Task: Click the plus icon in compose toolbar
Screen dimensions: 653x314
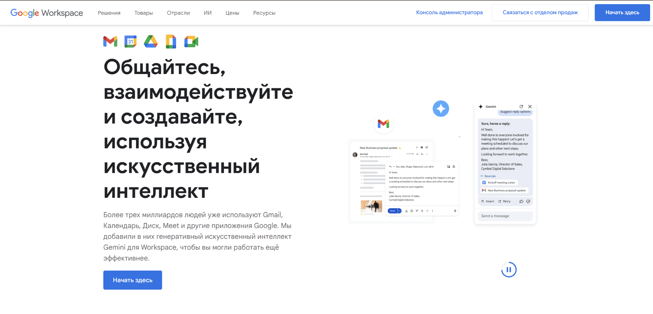Action: tap(427, 211)
